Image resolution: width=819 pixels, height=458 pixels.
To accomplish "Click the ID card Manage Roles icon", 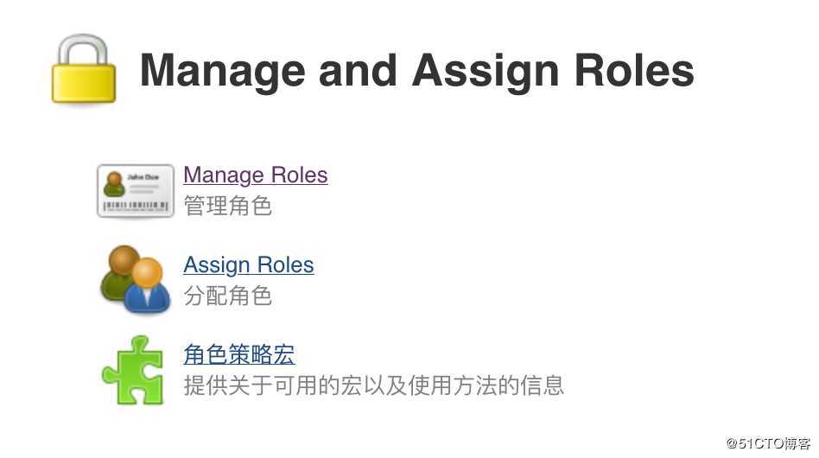I will 136,191.
